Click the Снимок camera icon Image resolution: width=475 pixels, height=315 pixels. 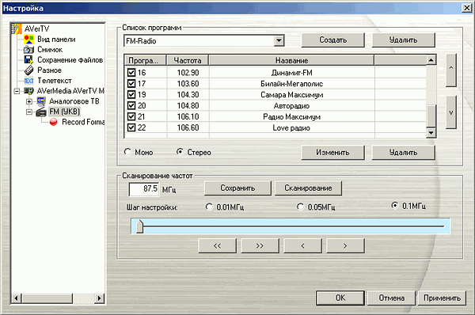point(28,50)
